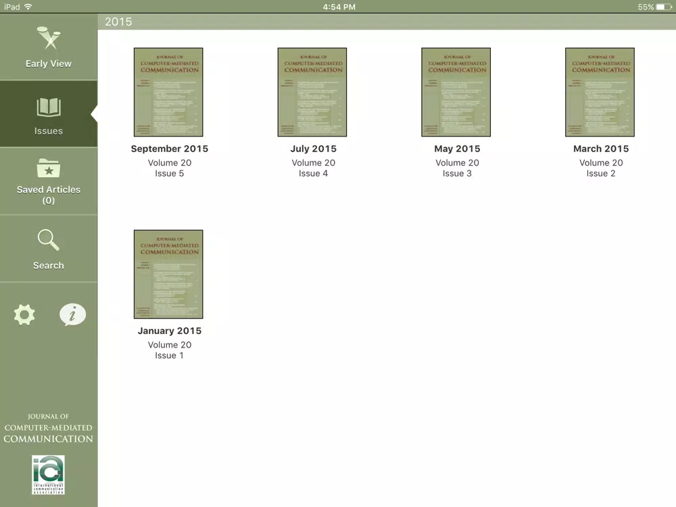
Task: Select the "July 2015" title text
Action: click(314, 149)
